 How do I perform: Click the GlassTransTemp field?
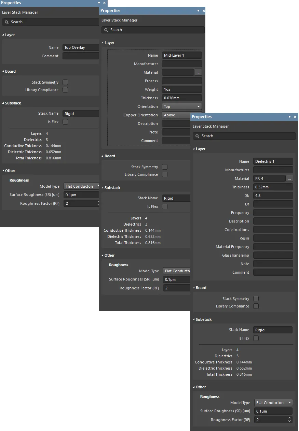pos(273,255)
